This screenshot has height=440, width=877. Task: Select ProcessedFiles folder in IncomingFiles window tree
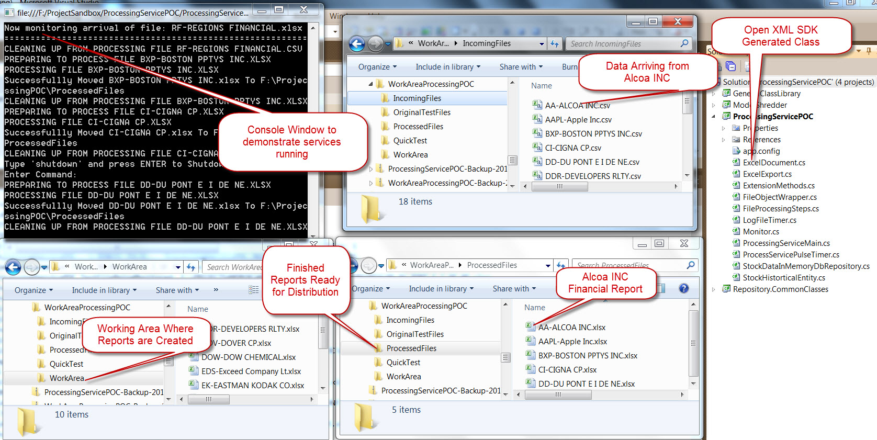[x=418, y=127]
